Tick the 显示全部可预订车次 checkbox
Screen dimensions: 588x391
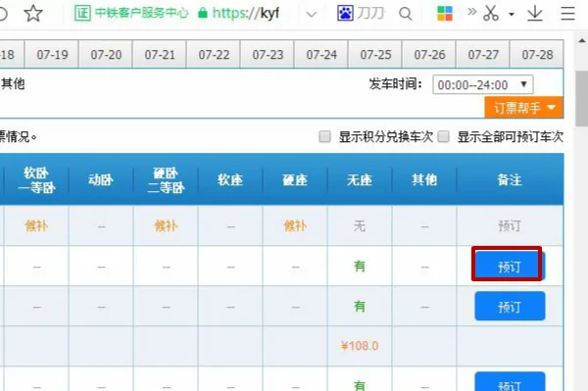pyautogui.click(x=443, y=137)
